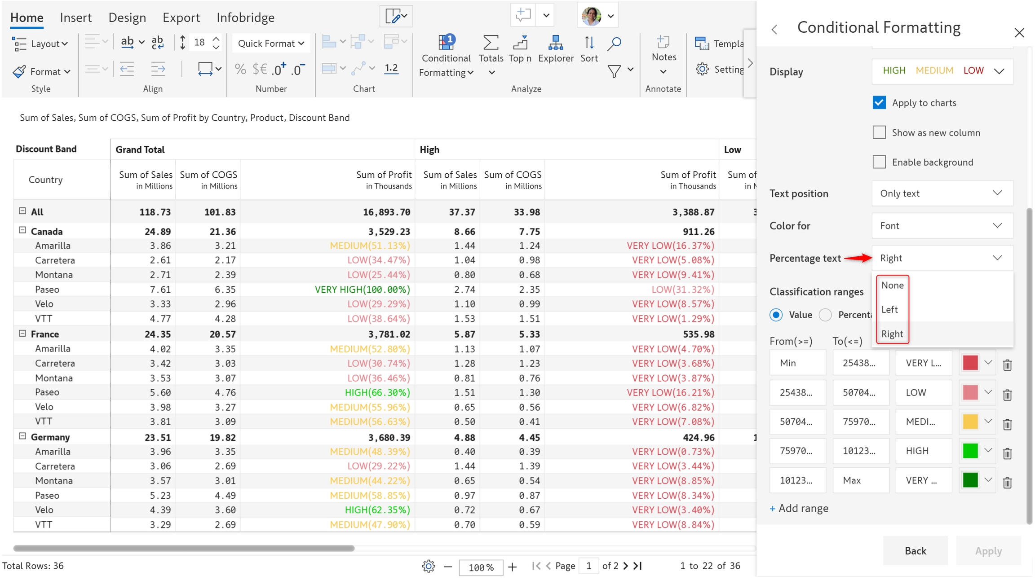Click the Add range link
The height and width of the screenshot is (580, 1035).
[x=799, y=508]
